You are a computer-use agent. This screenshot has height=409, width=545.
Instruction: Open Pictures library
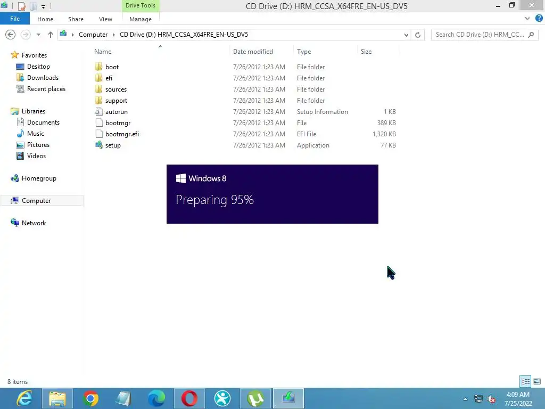tap(38, 145)
